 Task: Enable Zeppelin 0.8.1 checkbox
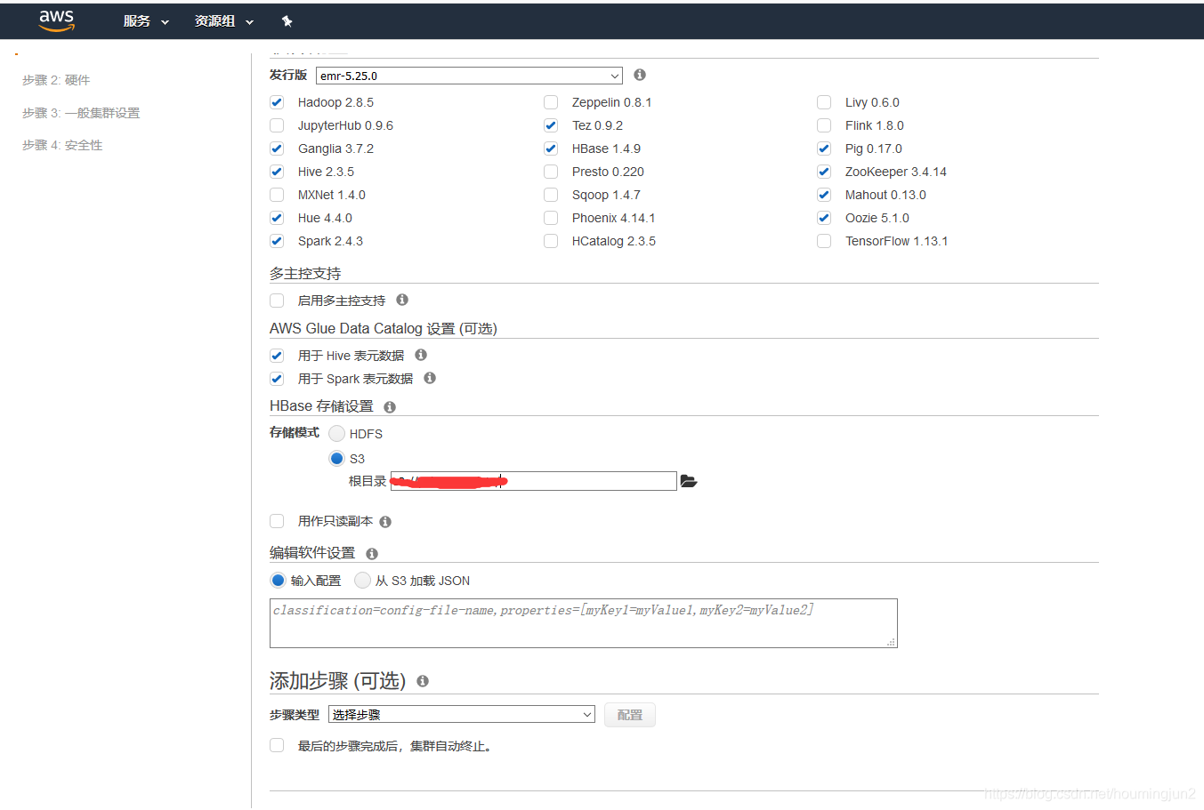(x=551, y=102)
